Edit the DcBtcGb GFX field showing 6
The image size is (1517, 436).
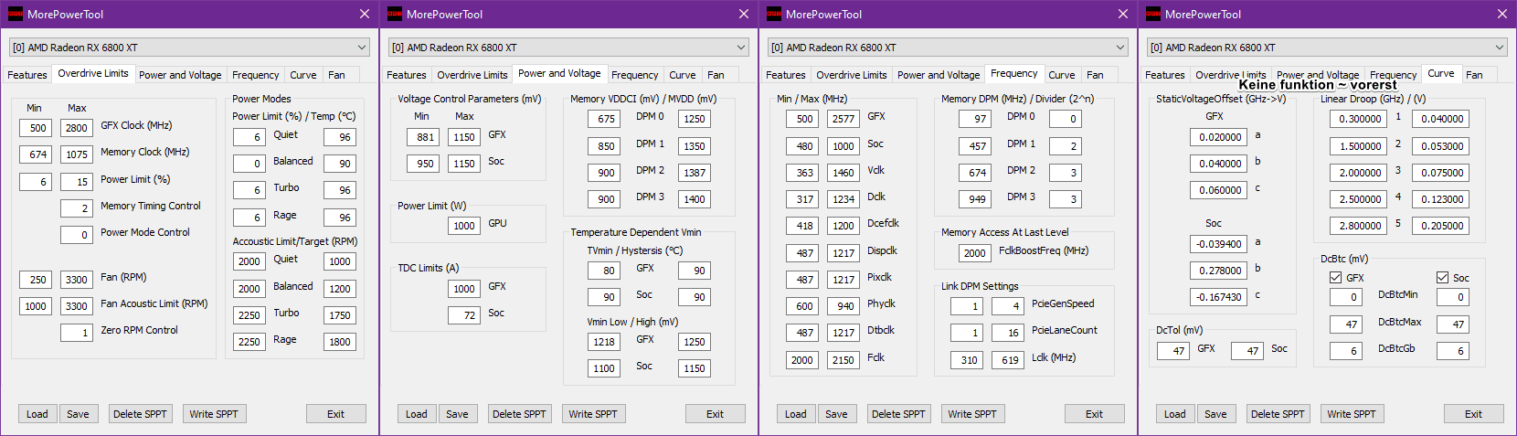click(1346, 351)
